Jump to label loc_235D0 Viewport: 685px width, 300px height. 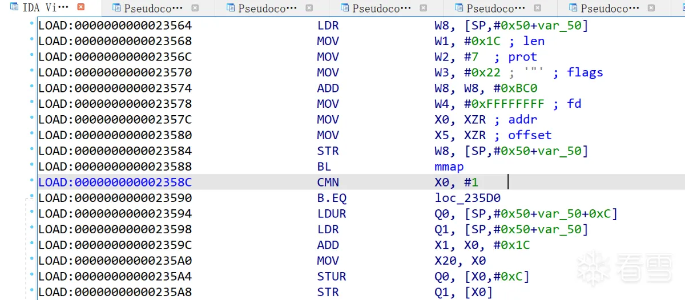468,198
